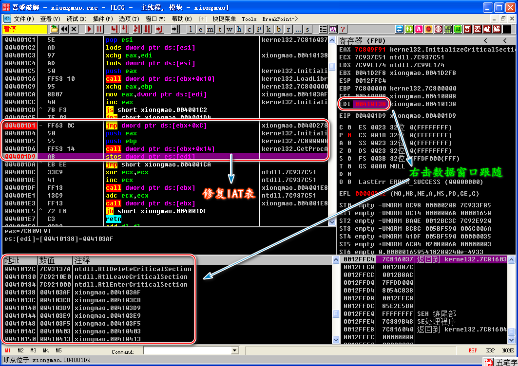Open the Executable modules 'e' button

pyautogui.click(x=201, y=29)
